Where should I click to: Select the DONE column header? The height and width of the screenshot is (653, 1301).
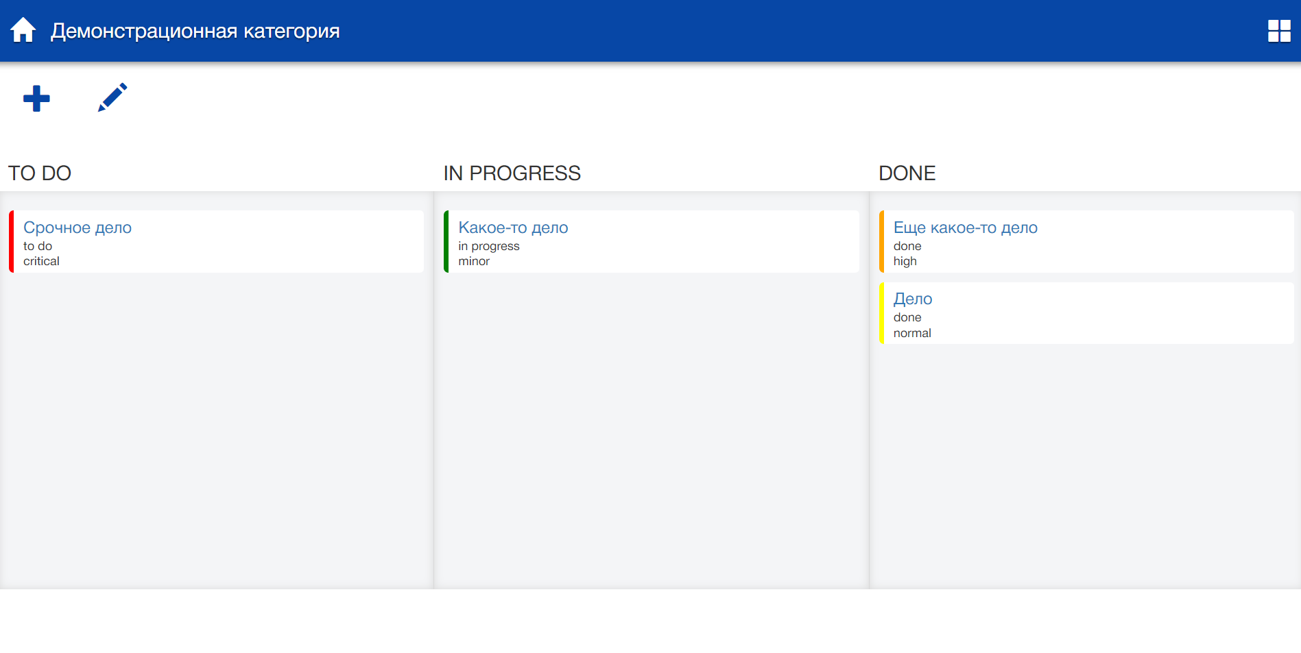click(x=907, y=173)
